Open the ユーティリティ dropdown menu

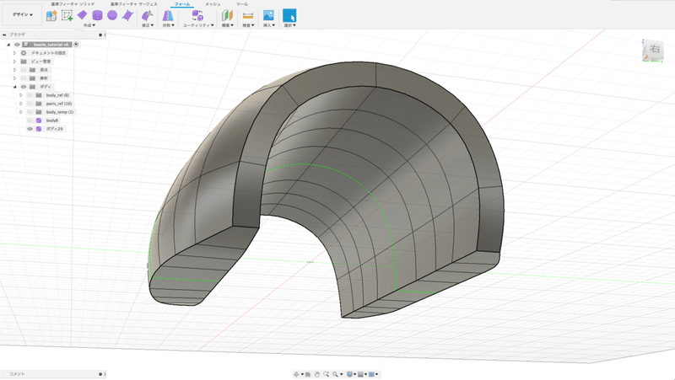(197, 25)
